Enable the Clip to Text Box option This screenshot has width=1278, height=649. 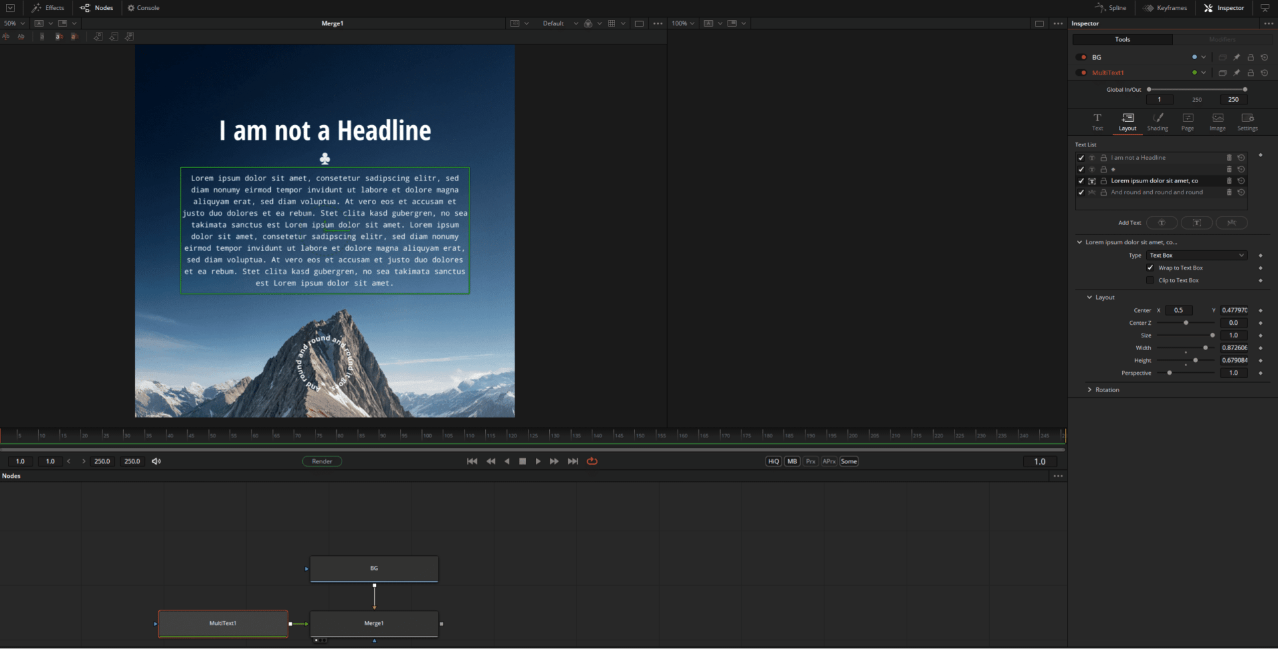[x=1150, y=280]
